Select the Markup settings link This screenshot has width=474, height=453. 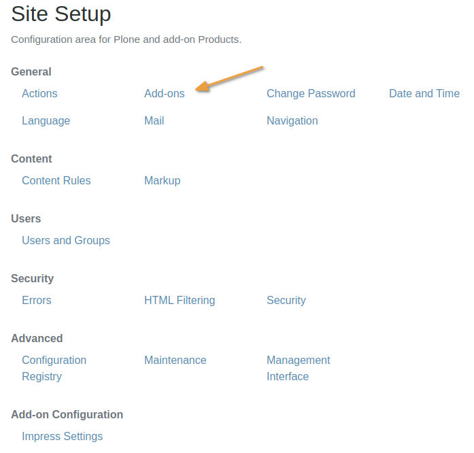click(x=162, y=181)
